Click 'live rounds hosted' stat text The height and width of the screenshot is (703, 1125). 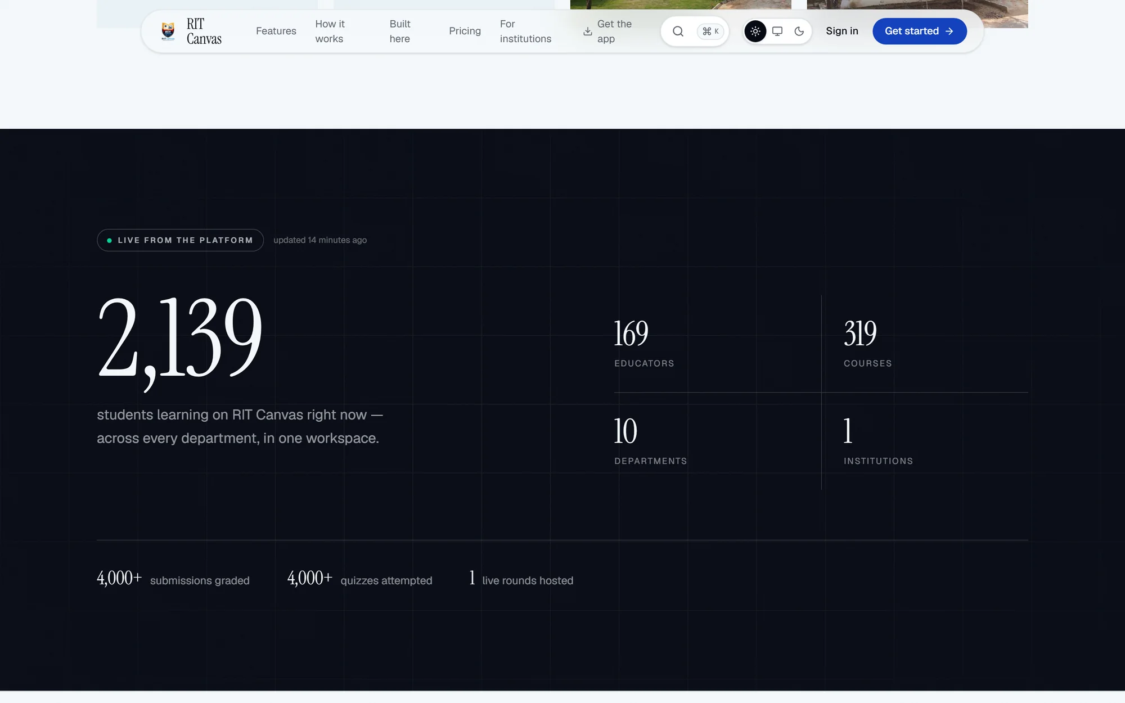[528, 580]
